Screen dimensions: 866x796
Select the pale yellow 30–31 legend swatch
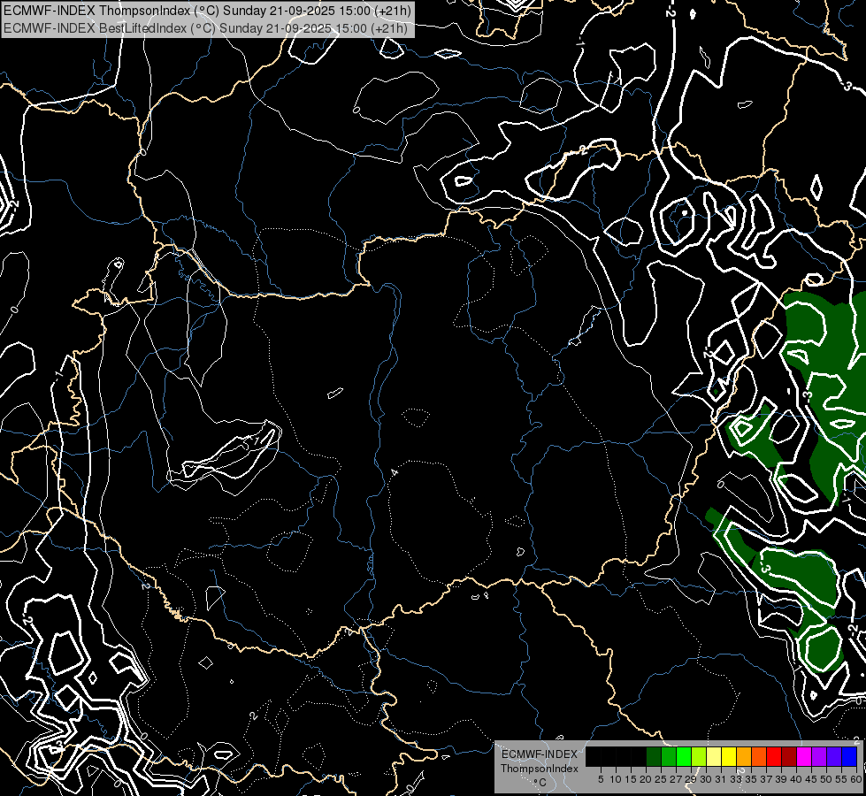point(714,756)
